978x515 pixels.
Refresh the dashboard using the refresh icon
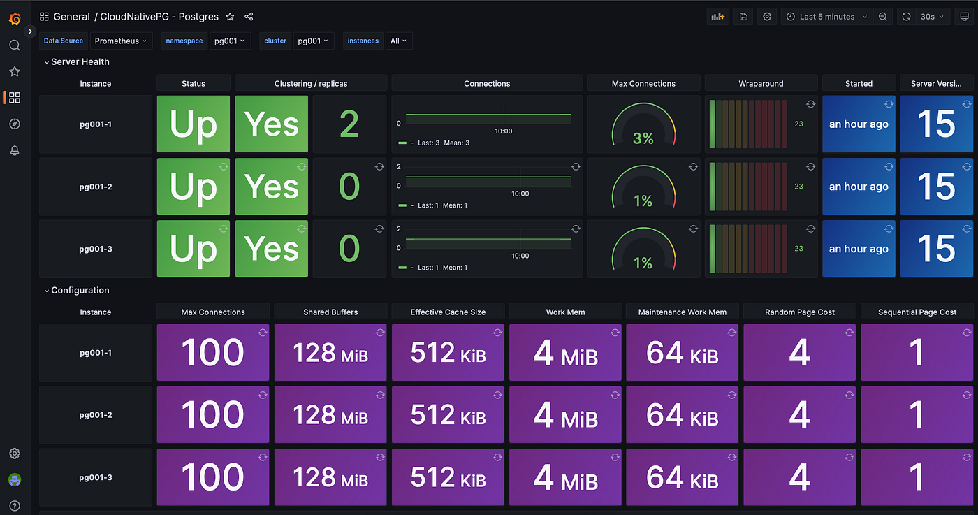click(x=907, y=16)
